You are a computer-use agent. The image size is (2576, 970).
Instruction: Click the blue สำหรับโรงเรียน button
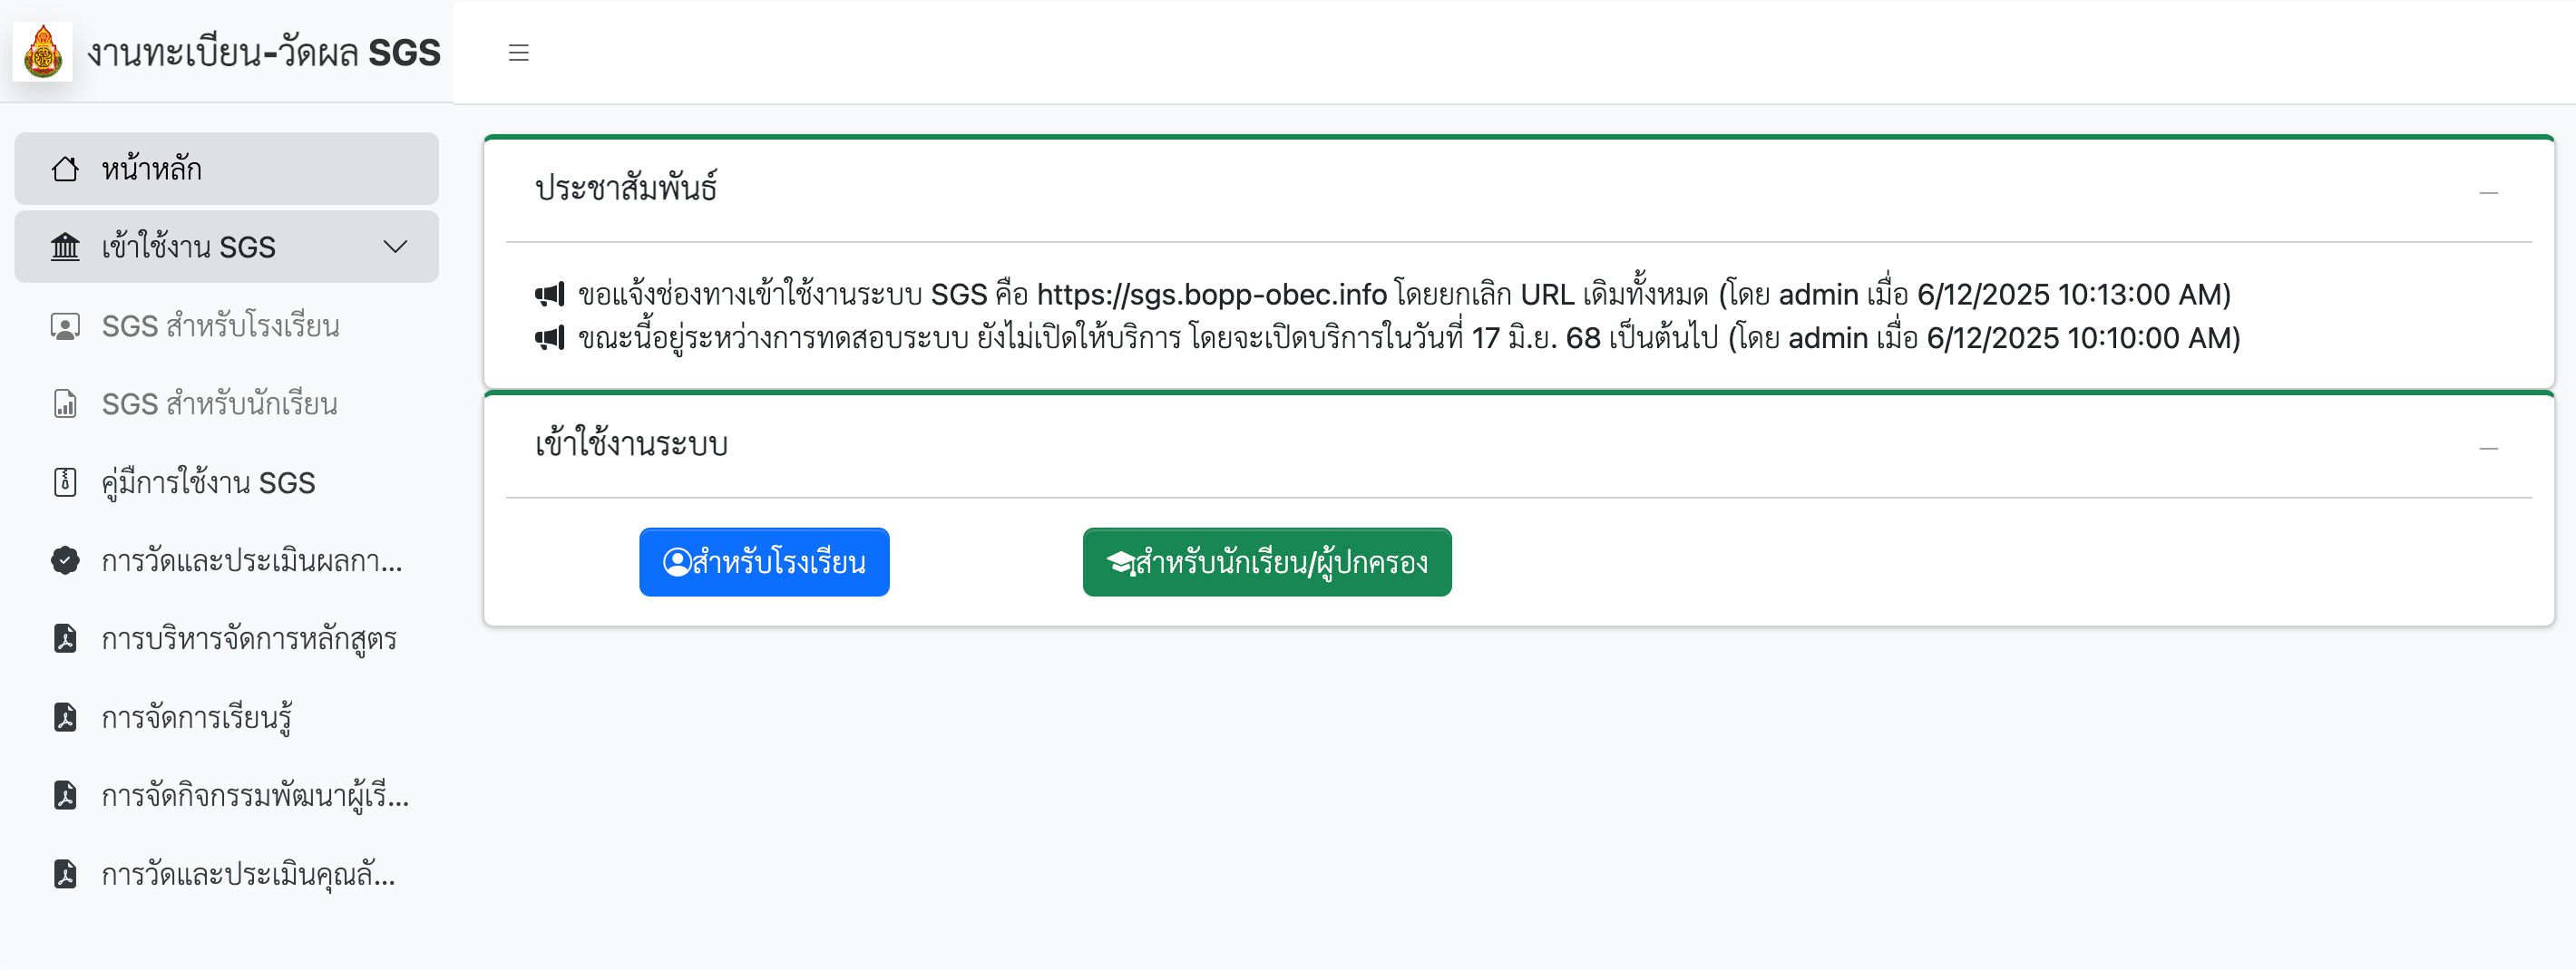[764, 562]
